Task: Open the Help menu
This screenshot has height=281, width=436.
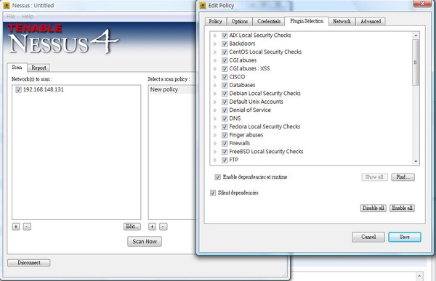Action: pyautogui.click(x=28, y=17)
